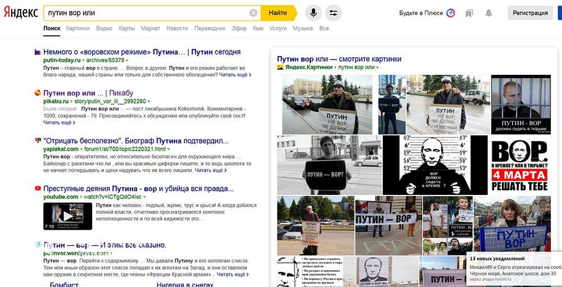Click Читать ещё under the Pikabu snippet
The height and width of the screenshot is (287, 562).
tap(59, 122)
